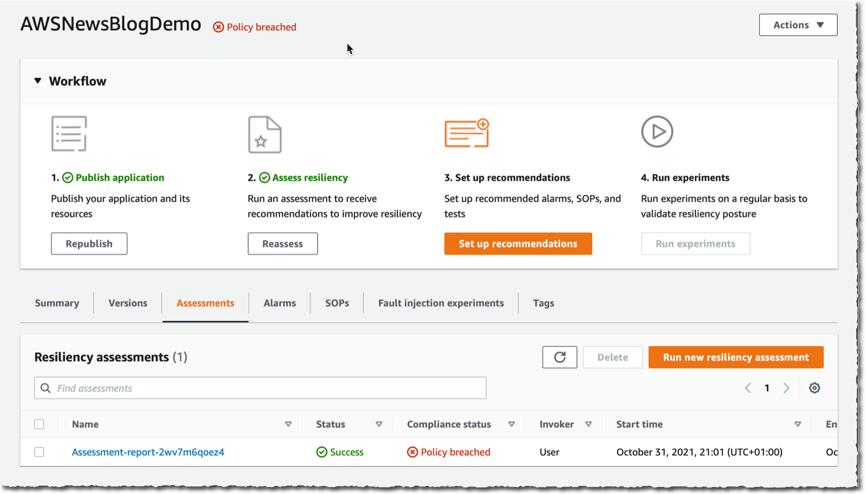Sort assessments by the Status column arrow

tap(379, 424)
